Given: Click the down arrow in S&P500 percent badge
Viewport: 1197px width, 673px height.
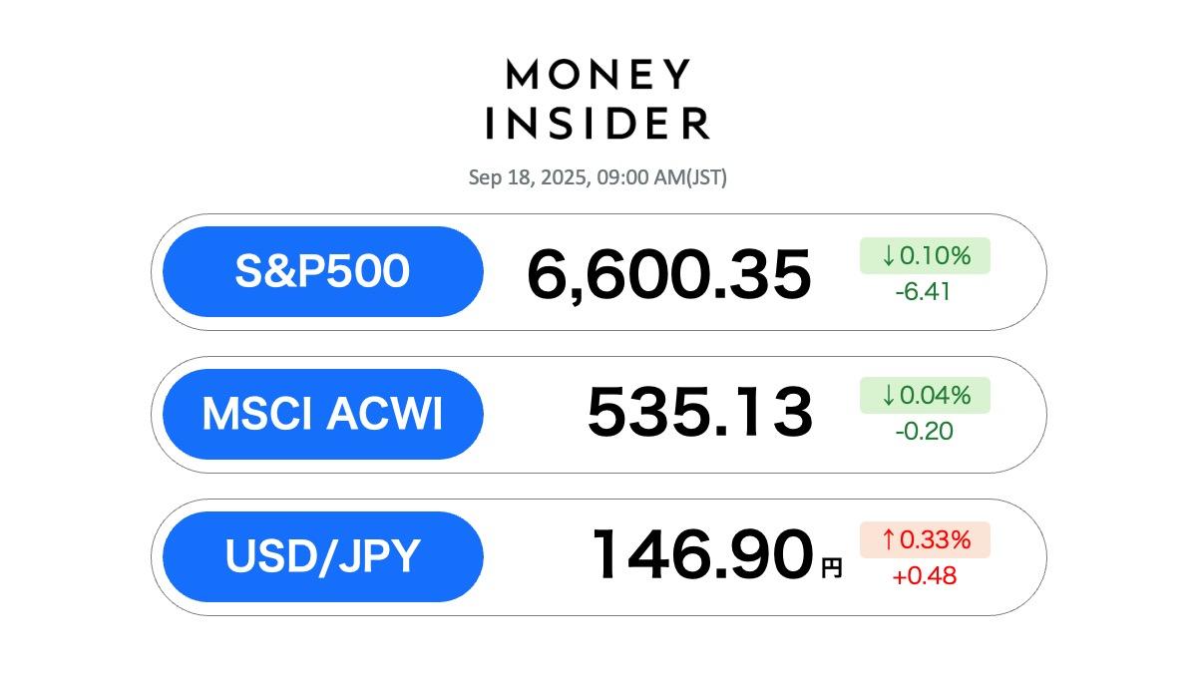Looking at the screenshot, I should (888, 257).
